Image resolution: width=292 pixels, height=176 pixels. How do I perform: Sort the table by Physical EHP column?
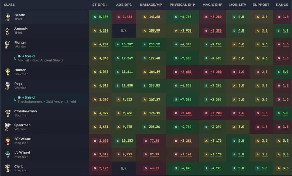[182, 5]
